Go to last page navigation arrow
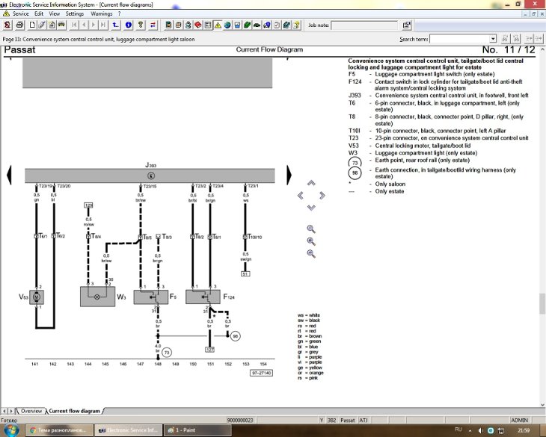The height and width of the screenshot is (437, 546). [102, 25]
